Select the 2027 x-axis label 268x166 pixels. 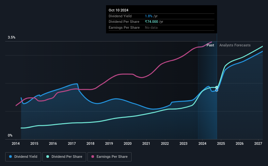pos(258,143)
